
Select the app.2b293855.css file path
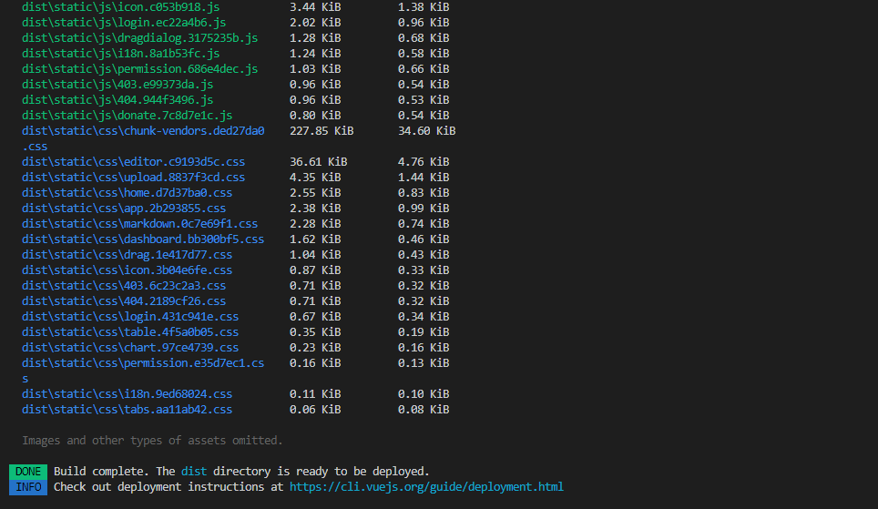tap(124, 209)
